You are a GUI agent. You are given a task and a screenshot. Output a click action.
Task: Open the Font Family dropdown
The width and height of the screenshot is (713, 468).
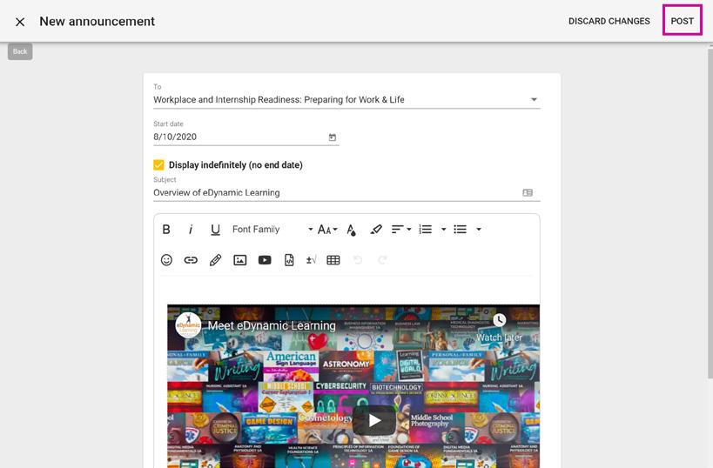(272, 230)
